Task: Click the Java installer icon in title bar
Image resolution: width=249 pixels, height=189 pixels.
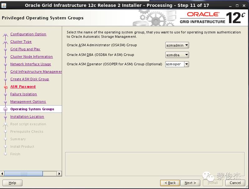Action: coord(3,5)
